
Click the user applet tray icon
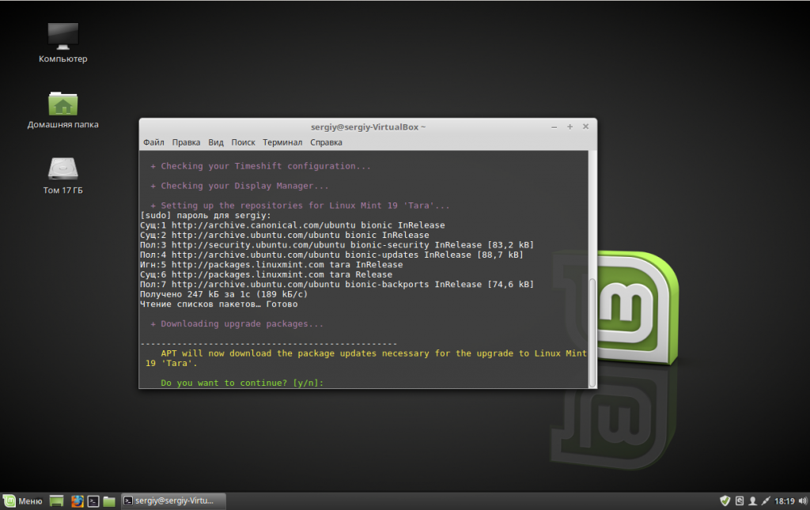coord(752,501)
